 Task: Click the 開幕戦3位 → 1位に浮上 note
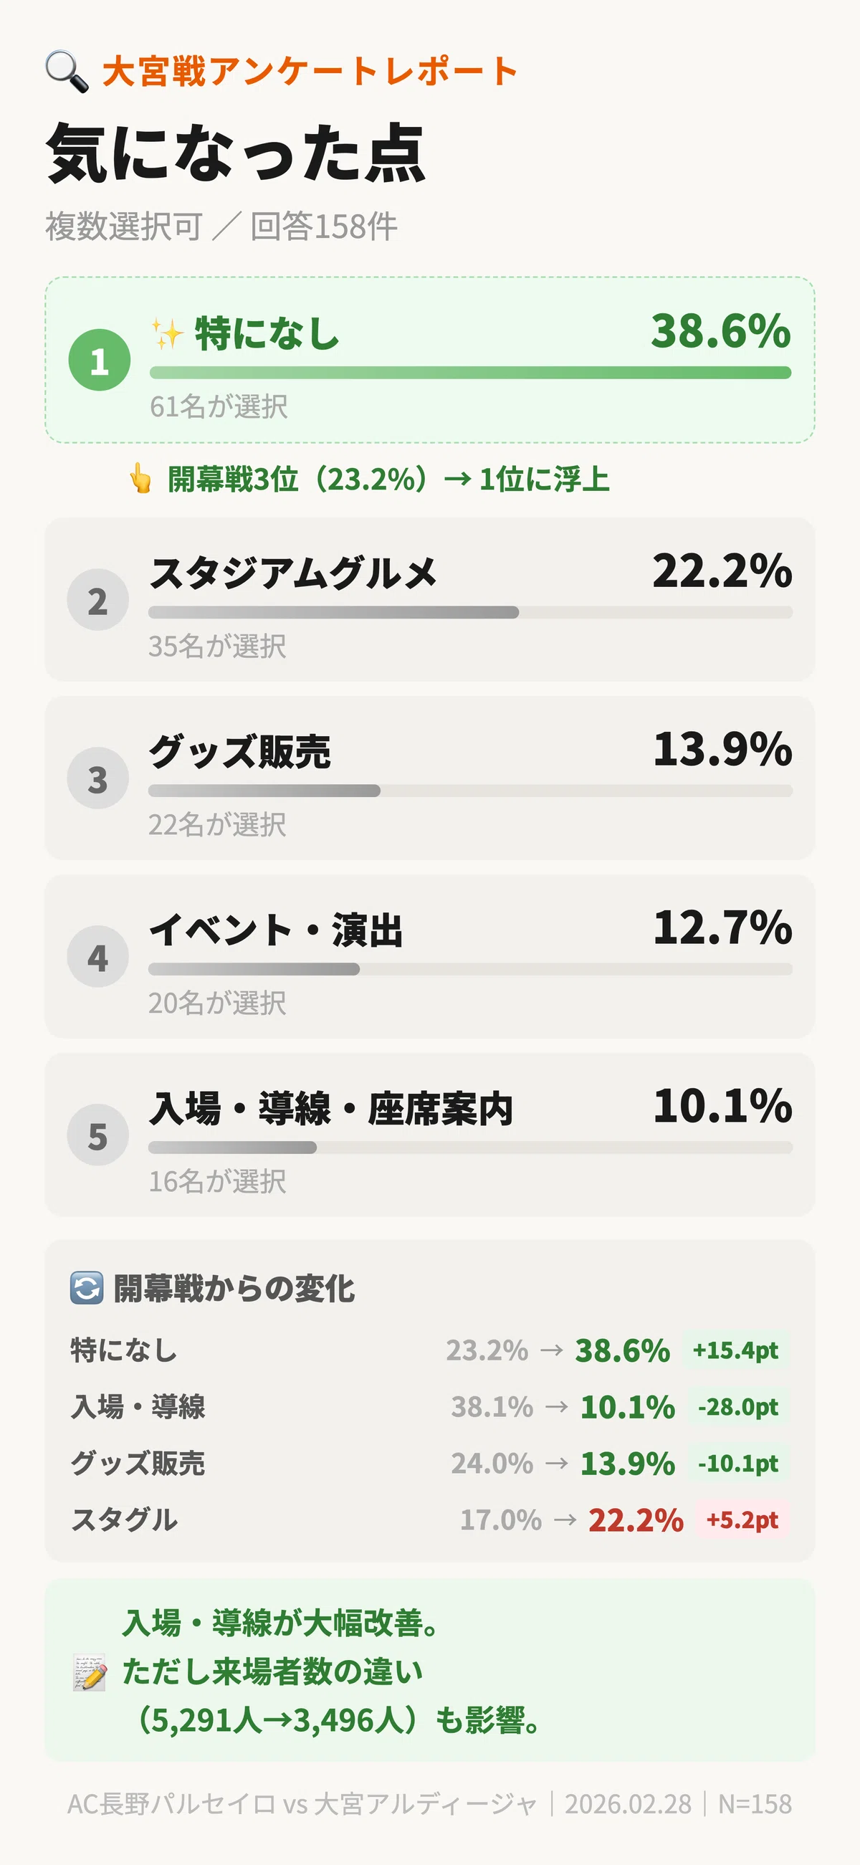[x=388, y=480]
